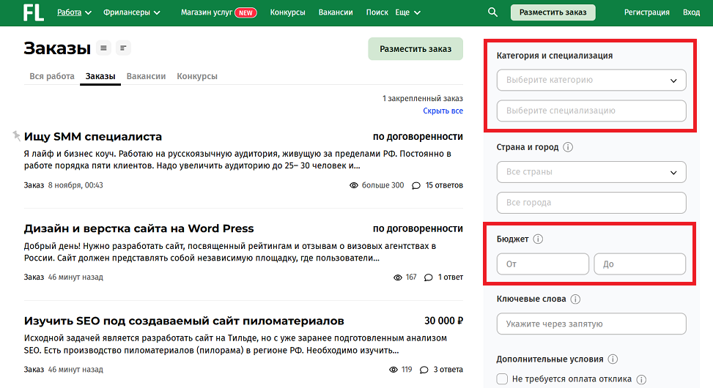
Task: Open the Все страны dropdown
Action: pos(591,172)
